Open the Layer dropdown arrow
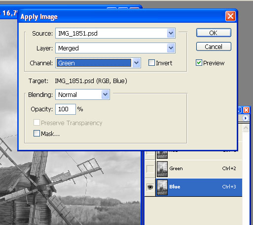 click(x=171, y=48)
